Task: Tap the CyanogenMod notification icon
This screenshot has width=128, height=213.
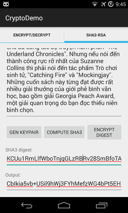Action: [6, 4]
